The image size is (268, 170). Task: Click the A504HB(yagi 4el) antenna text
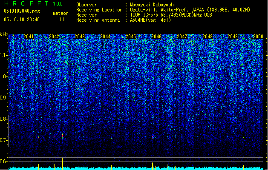point(150,20)
